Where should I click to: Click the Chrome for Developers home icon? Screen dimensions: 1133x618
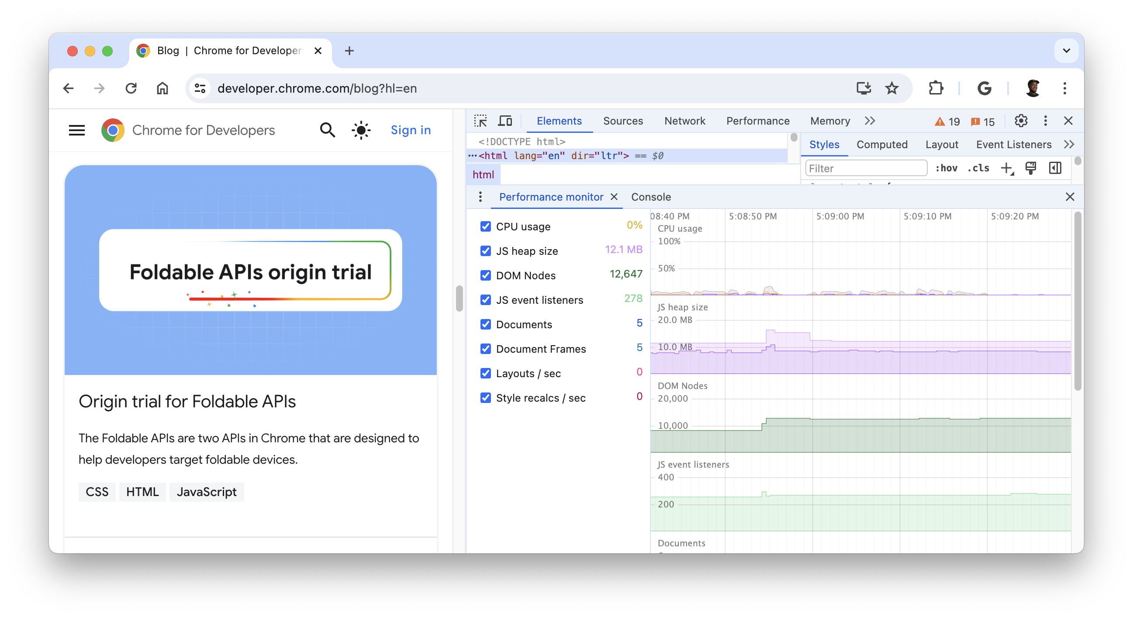tap(112, 129)
